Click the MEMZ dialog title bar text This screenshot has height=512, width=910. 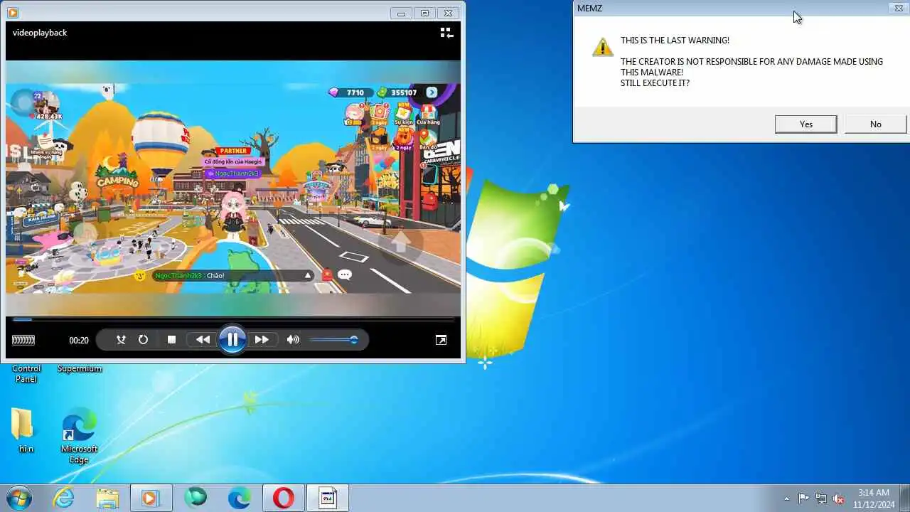tap(589, 9)
